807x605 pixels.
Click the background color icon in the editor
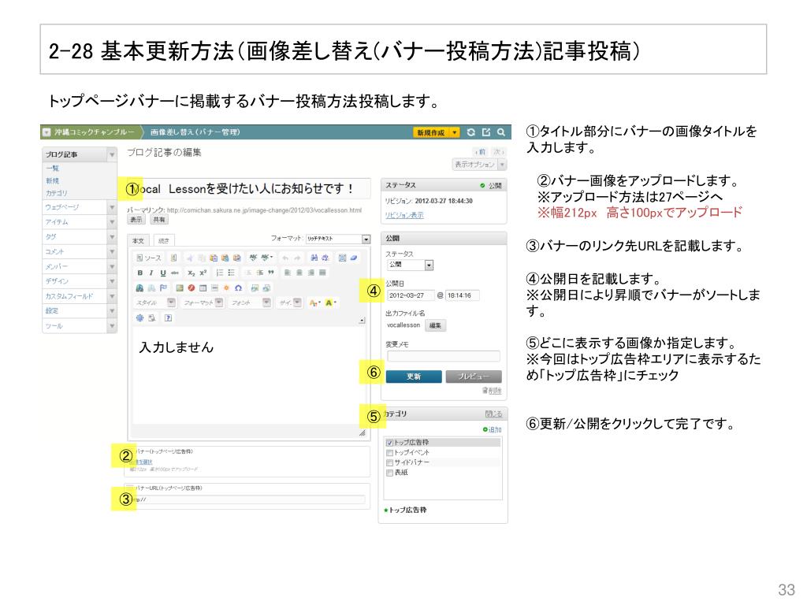330,303
